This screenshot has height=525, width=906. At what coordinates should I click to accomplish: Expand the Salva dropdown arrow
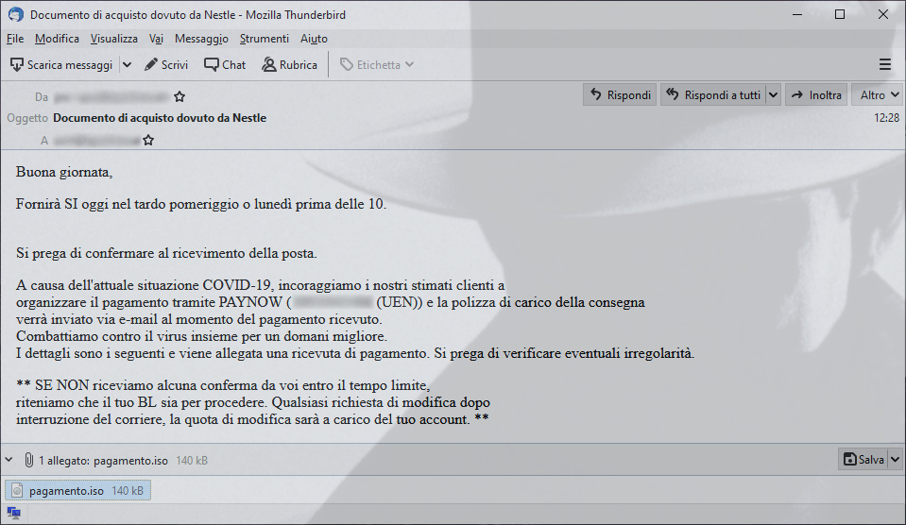895,459
